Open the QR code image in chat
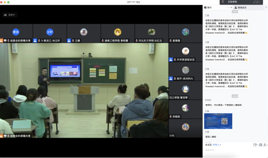 tap(218, 121)
